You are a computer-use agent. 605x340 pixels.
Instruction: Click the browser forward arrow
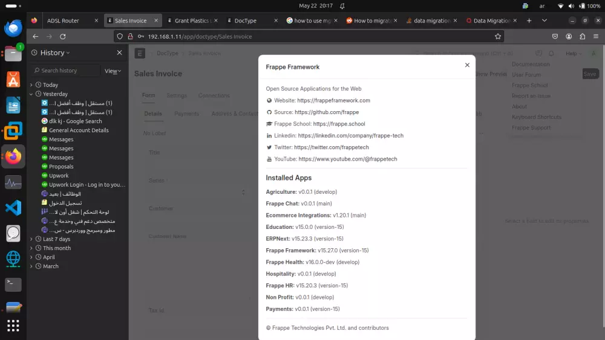[x=49, y=36]
